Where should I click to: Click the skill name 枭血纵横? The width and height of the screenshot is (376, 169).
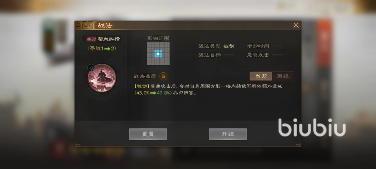(109, 39)
